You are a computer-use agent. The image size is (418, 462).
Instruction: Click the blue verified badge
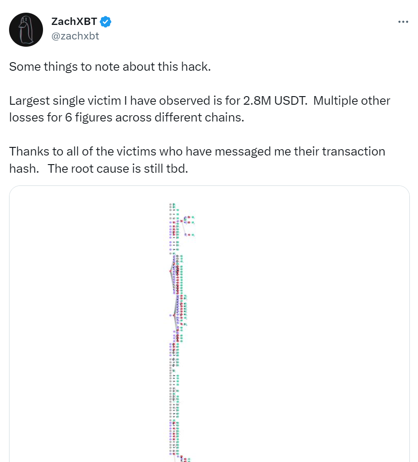(x=106, y=22)
